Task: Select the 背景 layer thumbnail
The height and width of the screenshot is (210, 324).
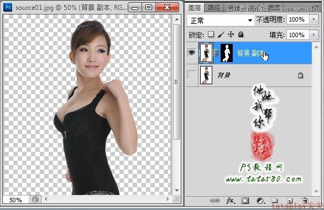Action: [x=206, y=75]
